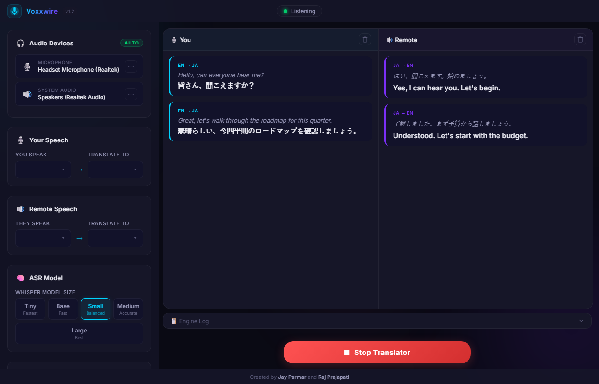Click the Japanese text 皆さん、聞こえますか？
The width and height of the screenshot is (599, 384).
point(216,86)
